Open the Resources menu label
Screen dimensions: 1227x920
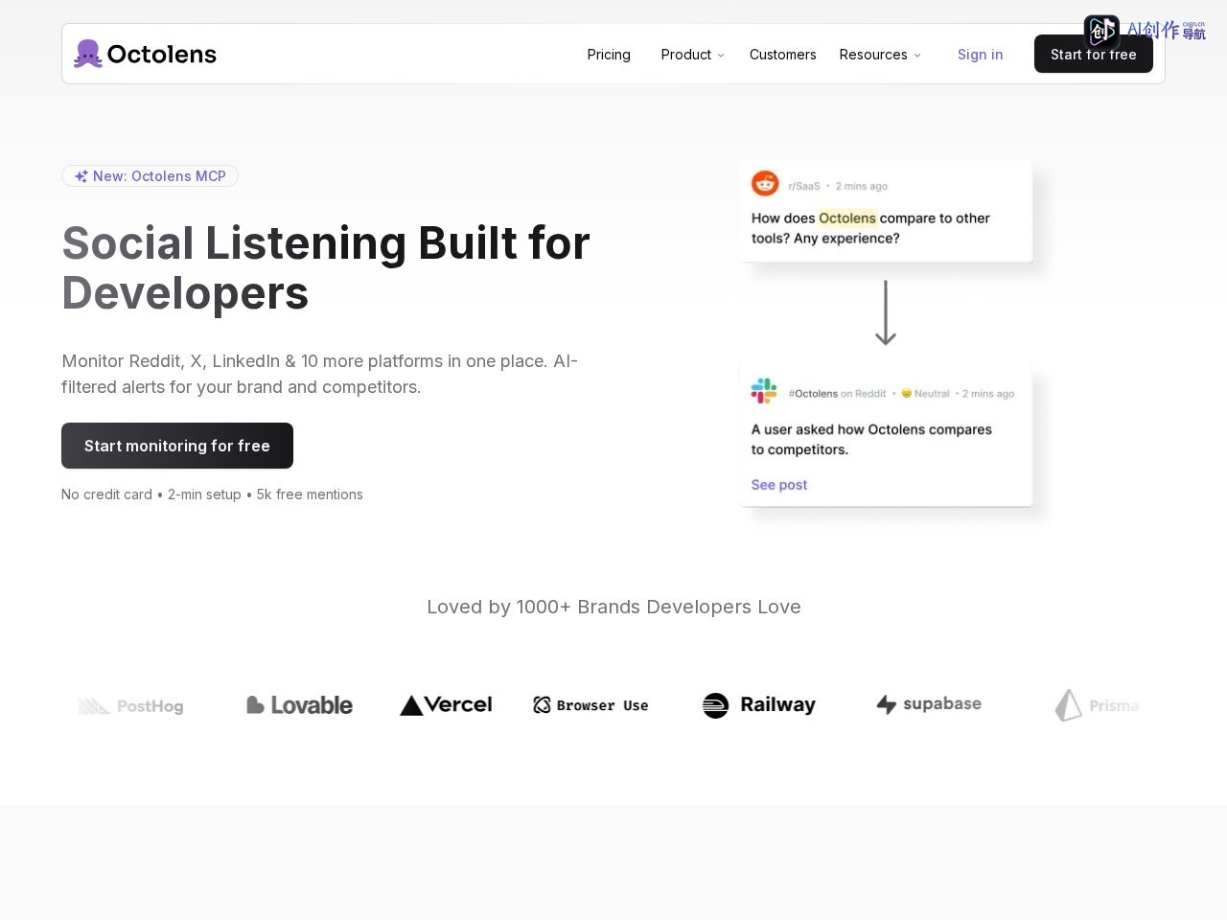pos(873,55)
